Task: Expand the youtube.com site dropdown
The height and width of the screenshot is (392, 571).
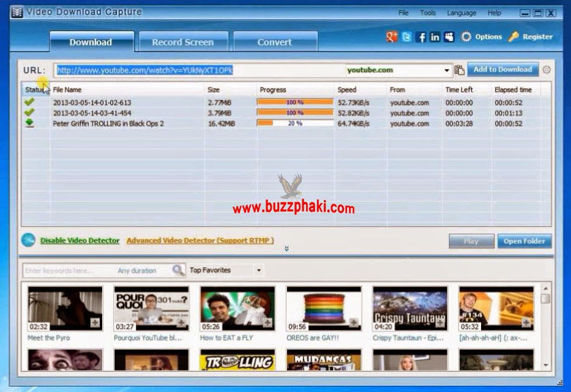Action: tap(447, 70)
